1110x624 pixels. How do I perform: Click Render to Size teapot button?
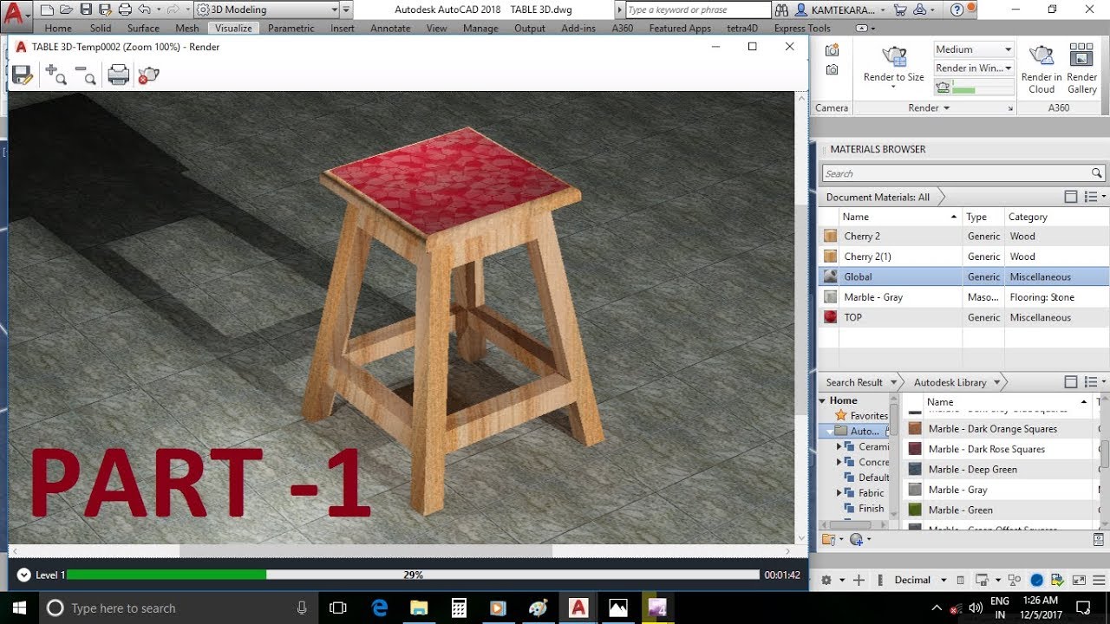click(894, 56)
